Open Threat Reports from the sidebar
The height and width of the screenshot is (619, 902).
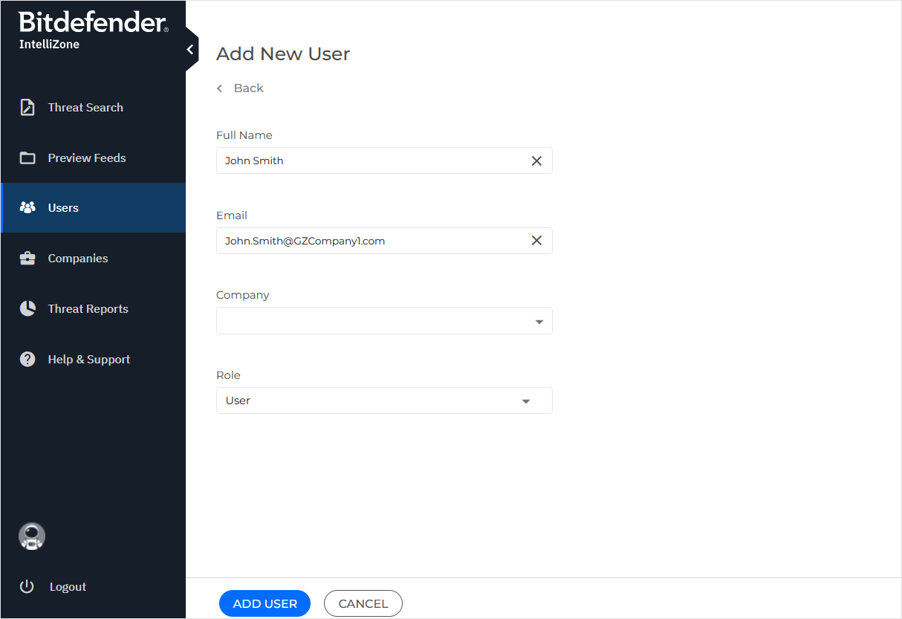point(88,309)
